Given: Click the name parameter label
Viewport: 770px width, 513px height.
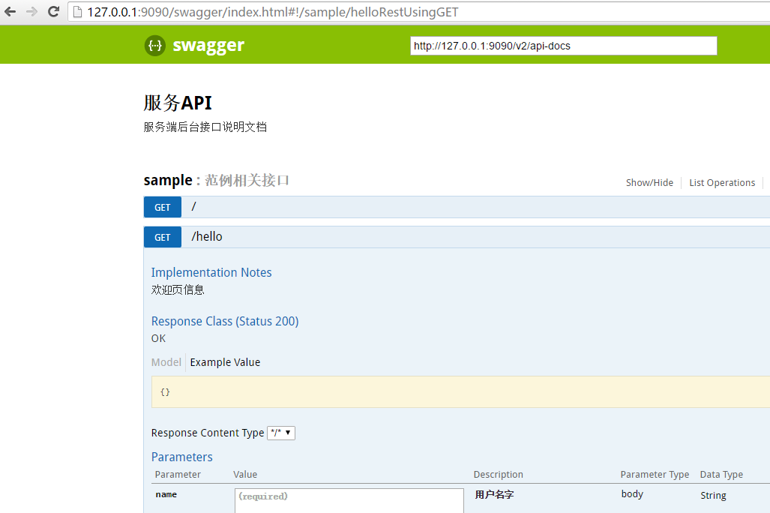Looking at the screenshot, I should [166, 494].
